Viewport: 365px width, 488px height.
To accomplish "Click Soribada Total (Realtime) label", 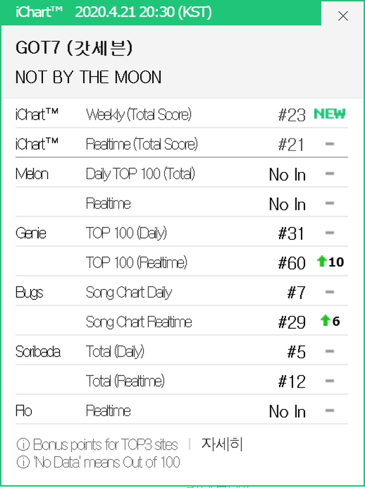I will point(125,381).
